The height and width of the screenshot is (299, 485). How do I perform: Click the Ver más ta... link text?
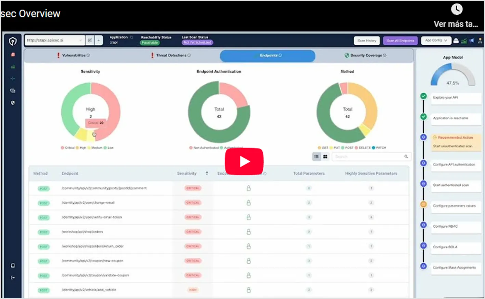456,24
